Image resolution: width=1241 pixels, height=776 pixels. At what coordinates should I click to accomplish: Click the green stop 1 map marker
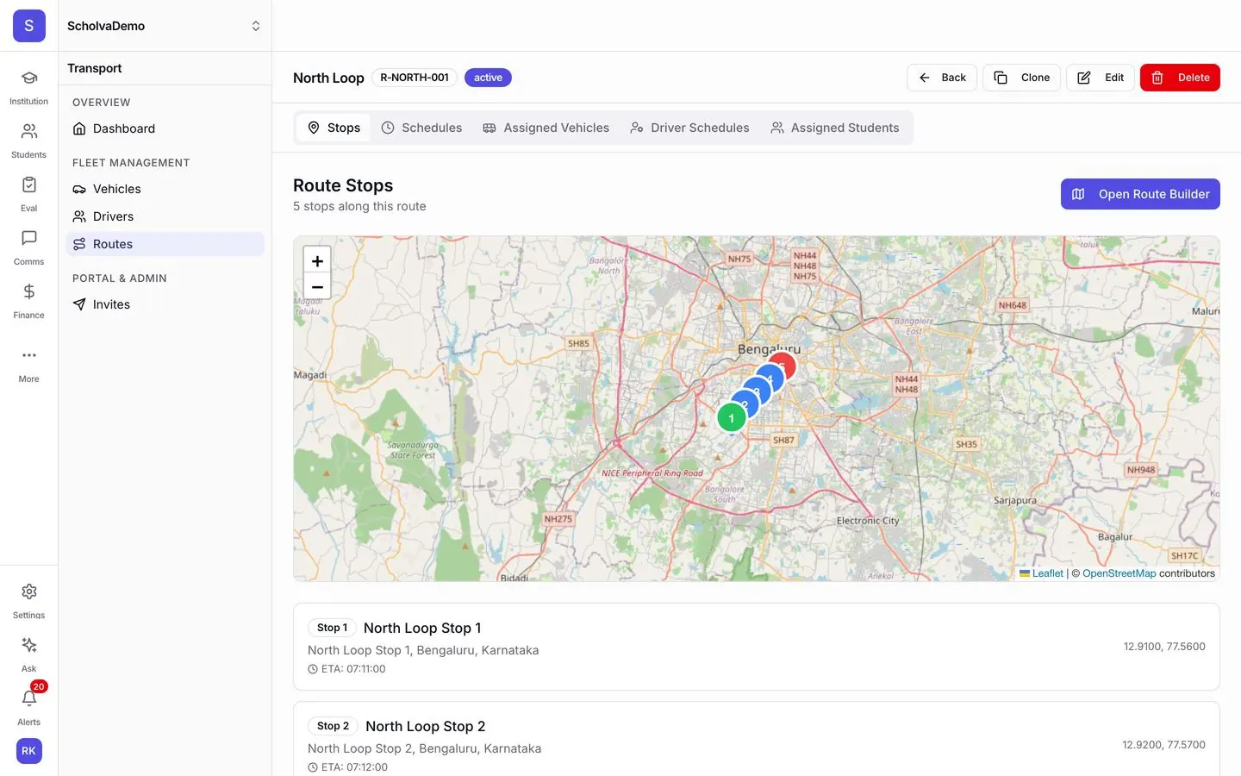click(x=731, y=418)
